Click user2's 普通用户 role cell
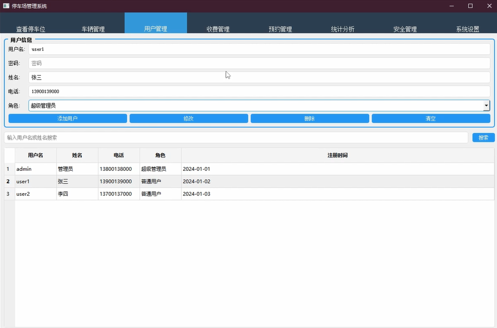 click(160, 194)
